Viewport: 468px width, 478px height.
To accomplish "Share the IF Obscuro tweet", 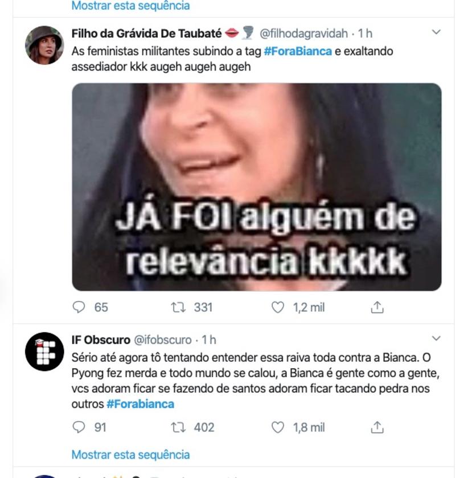I will click(377, 427).
